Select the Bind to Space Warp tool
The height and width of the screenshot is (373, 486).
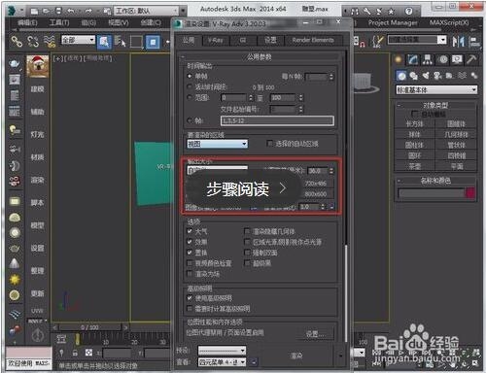50,41
